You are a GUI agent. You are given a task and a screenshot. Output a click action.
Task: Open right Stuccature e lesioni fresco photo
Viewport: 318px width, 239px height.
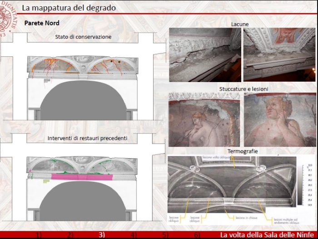[x=279, y=119]
